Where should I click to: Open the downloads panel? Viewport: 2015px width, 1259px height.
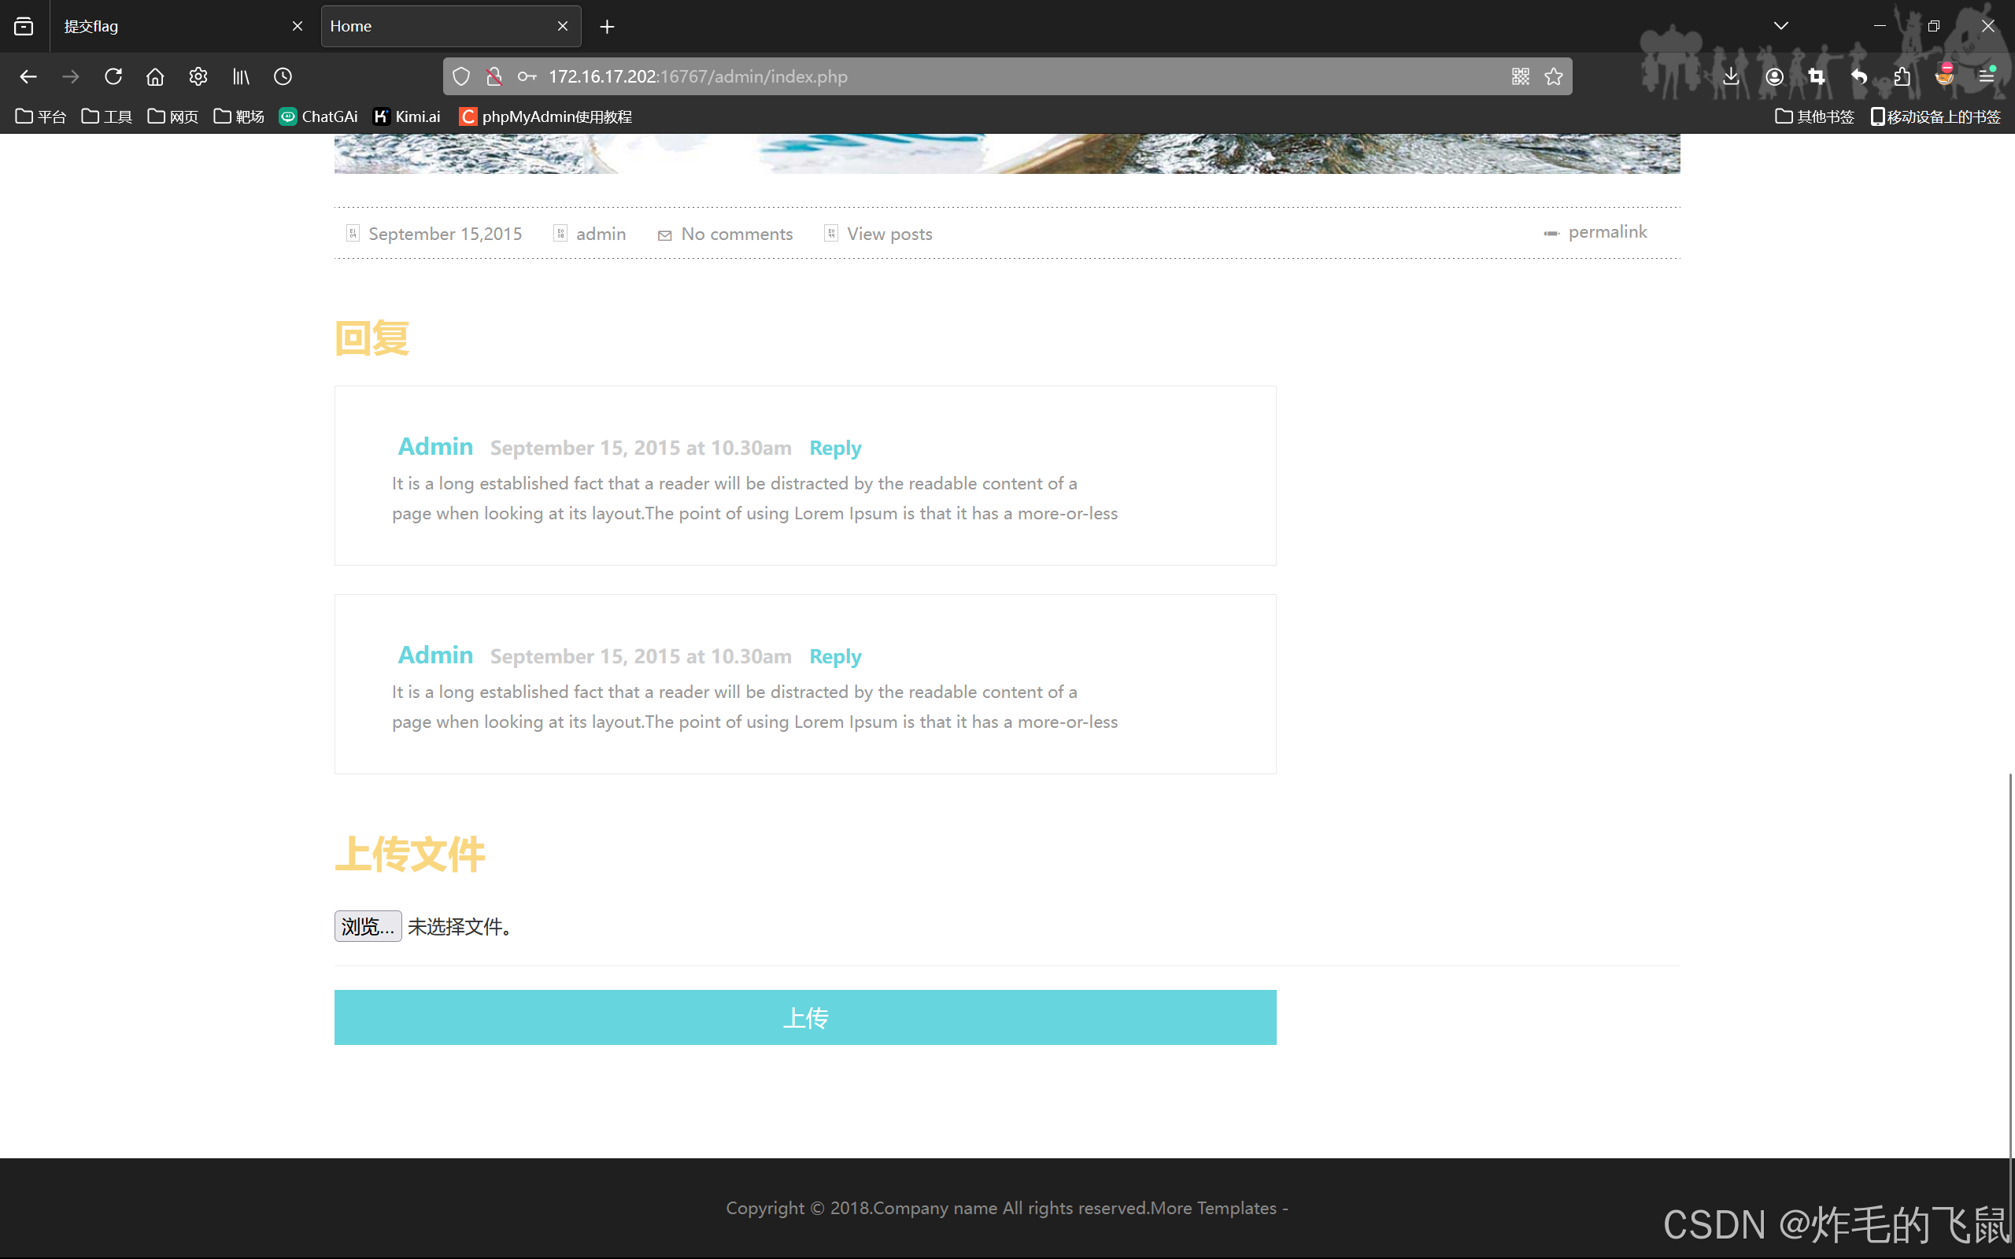coord(1731,76)
